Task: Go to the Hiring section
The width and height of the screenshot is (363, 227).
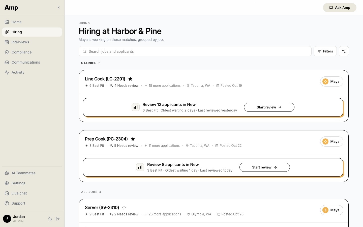Action: (x=32, y=32)
